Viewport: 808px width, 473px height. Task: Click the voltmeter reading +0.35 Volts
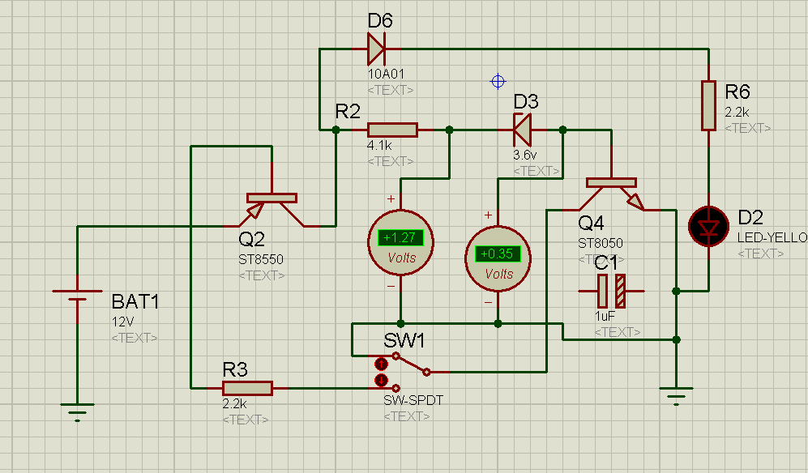[x=498, y=258]
